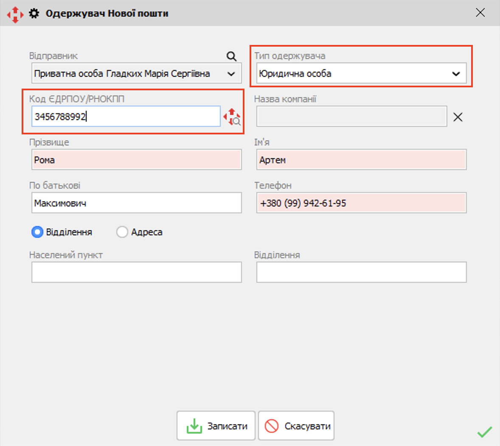The width and height of the screenshot is (500, 446).
Task: Open the Тип одержувача dropdown
Action: click(x=456, y=74)
